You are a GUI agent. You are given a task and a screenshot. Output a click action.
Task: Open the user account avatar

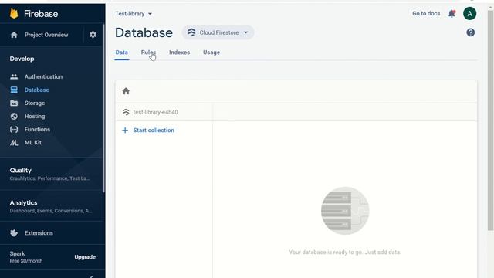pyautogui.click(x=469, y=14)
